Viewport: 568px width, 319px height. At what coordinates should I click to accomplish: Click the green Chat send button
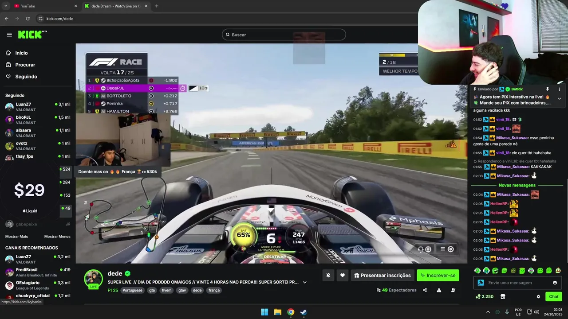(x=554, y=297)
